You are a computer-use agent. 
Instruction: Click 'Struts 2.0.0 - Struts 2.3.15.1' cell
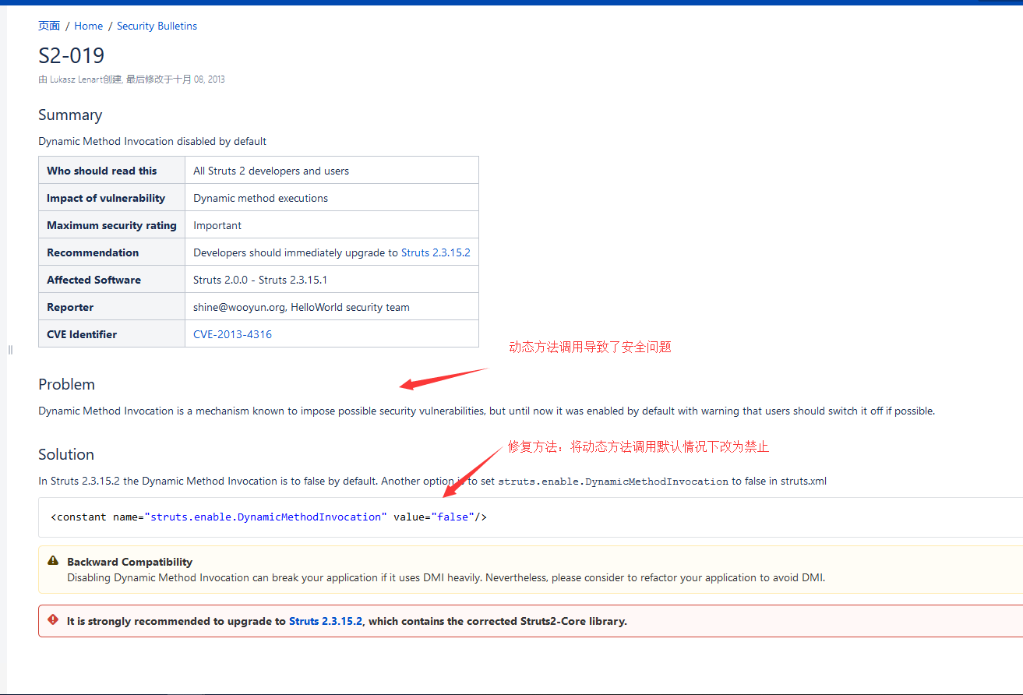[332, 280]
